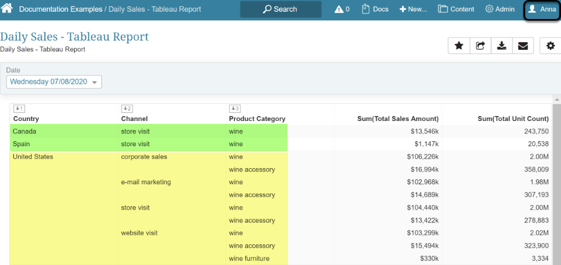Toggle sort indicator 1 above Country
Image resolution: width=561 pixels, height=265 pixels.
[19, 109]
